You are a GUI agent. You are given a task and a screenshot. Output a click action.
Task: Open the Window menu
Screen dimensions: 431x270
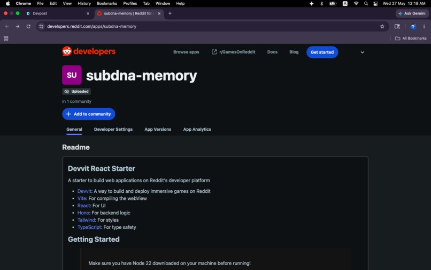[x=163, y=4]
